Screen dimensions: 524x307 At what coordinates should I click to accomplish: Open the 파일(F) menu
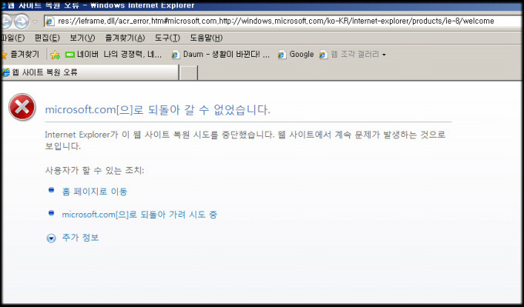tap(12, 38)
